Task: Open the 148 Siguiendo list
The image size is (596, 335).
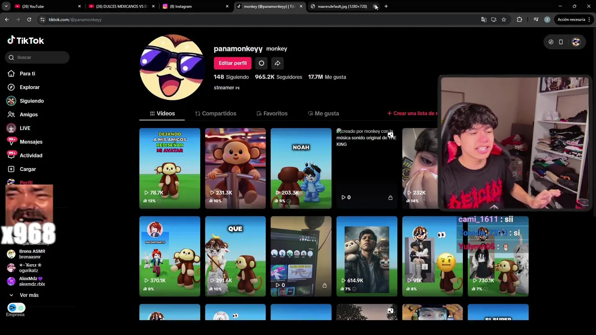Action: [x=231, y=77]
